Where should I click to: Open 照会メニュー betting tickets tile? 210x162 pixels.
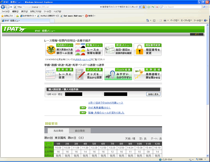coord(118,50)
